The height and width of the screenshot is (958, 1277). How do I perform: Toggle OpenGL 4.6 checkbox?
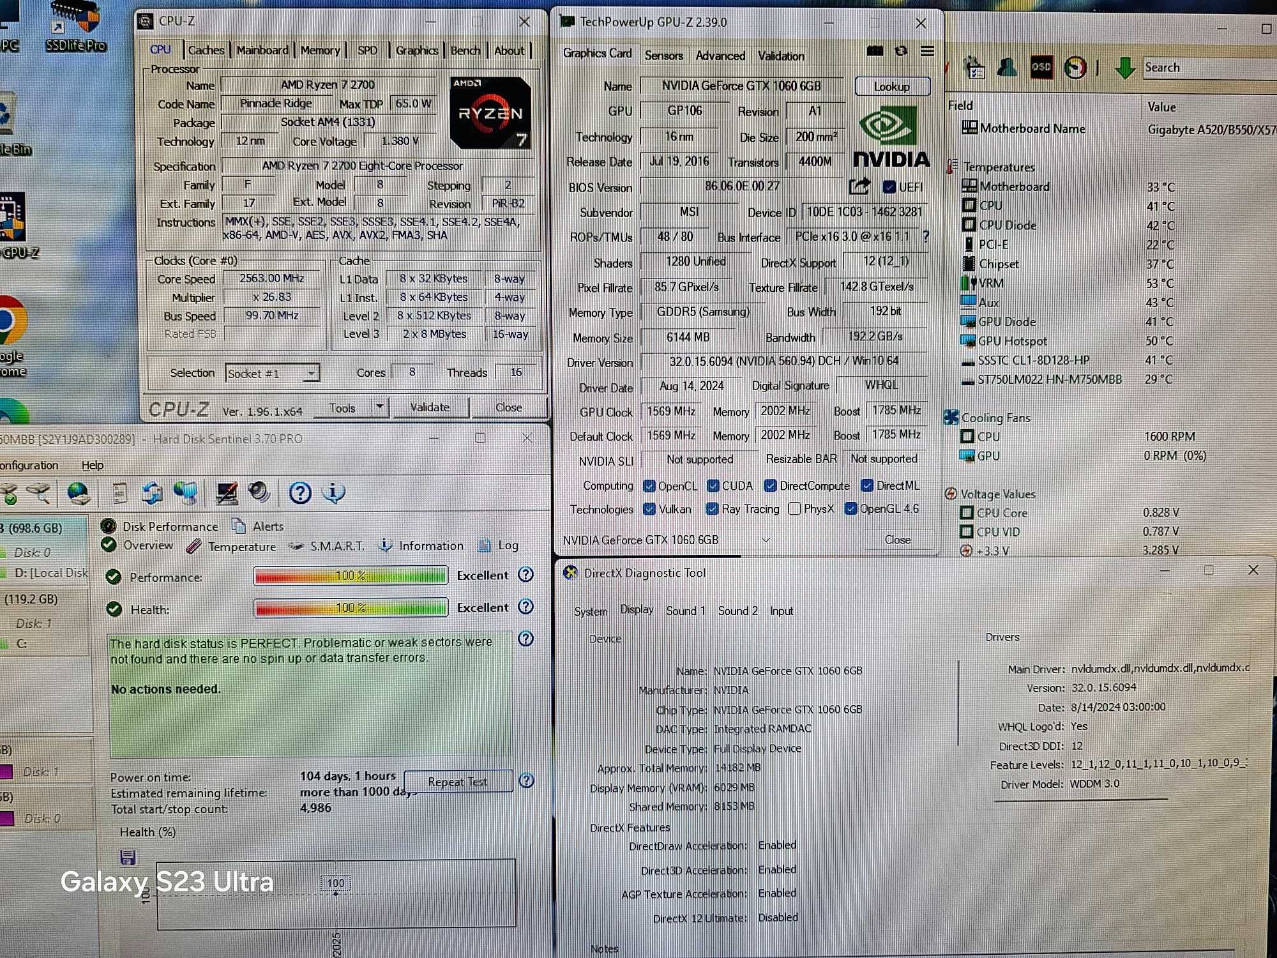coord(850,508)
